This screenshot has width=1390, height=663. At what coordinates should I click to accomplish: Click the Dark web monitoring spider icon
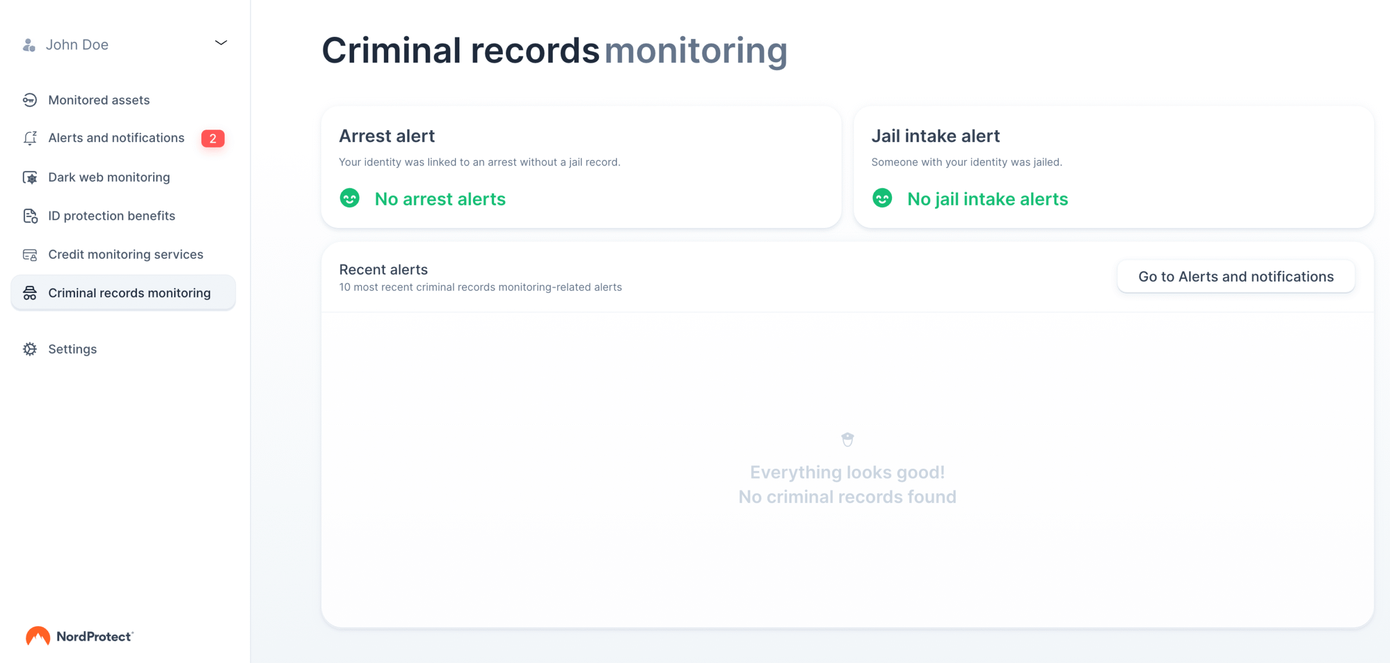pos(30,177)
